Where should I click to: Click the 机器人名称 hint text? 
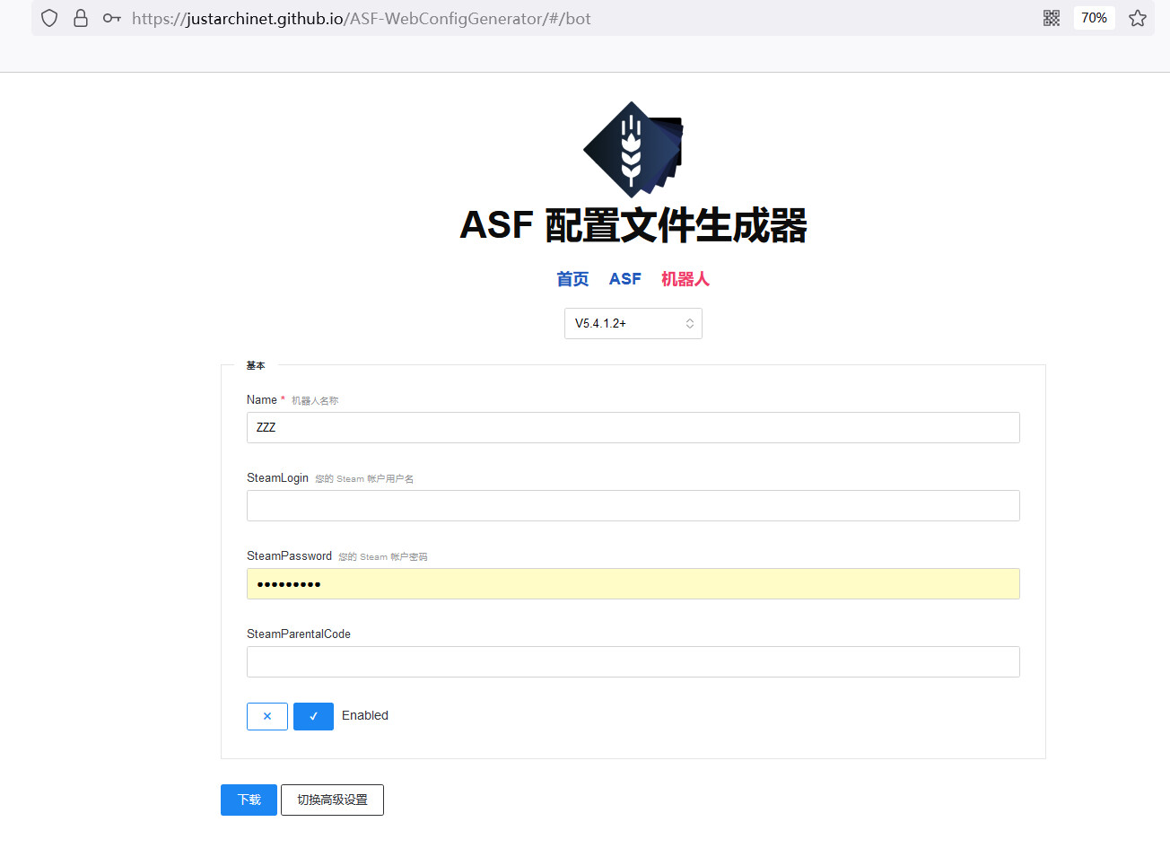[x=315, y=401]
